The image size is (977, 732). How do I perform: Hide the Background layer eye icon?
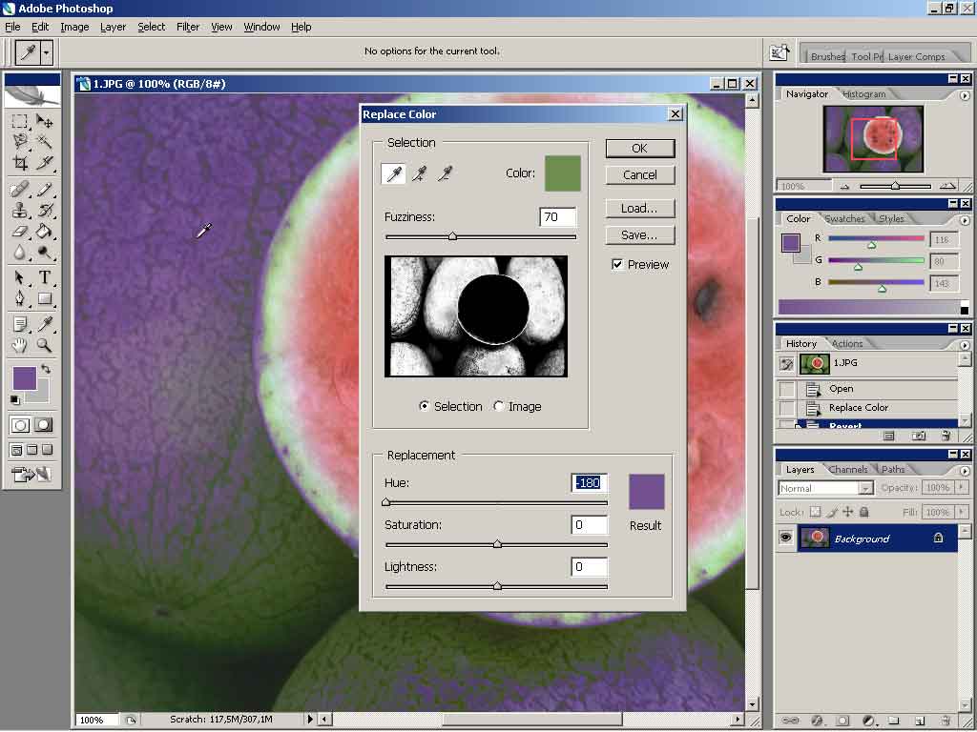786,538
